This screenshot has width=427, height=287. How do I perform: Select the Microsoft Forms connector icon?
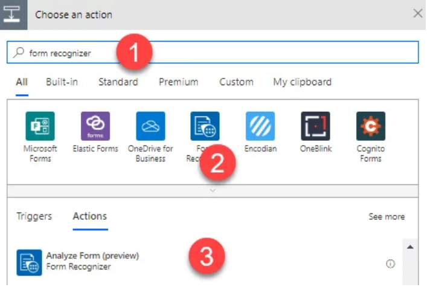pyautogui.click(x=40, y=126)
